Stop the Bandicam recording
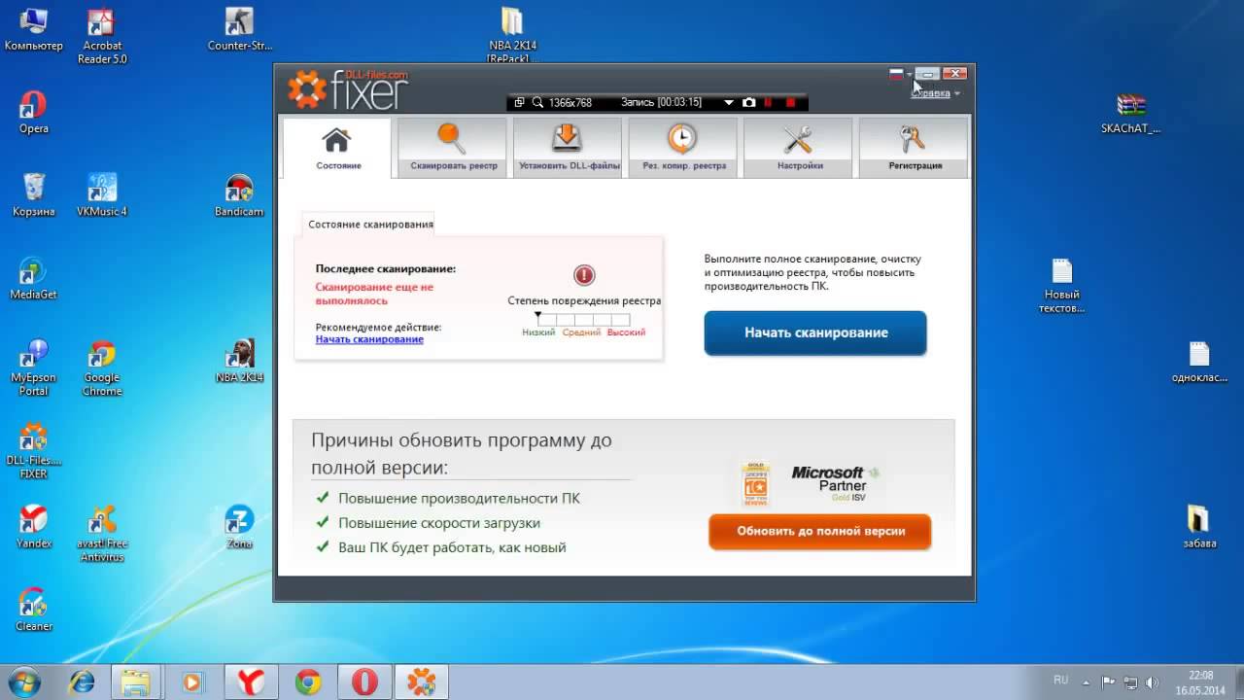This screenshot has width=1244, height=700. click(790, 102)
